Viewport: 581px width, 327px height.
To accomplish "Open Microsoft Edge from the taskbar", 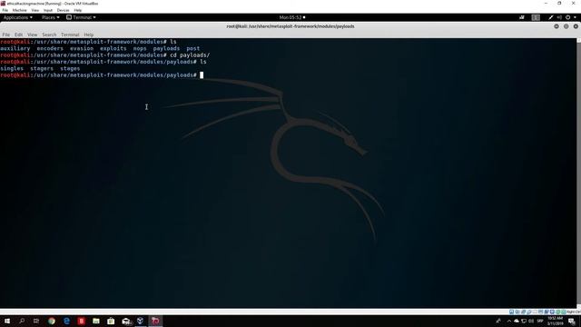I will click(66, 321).
